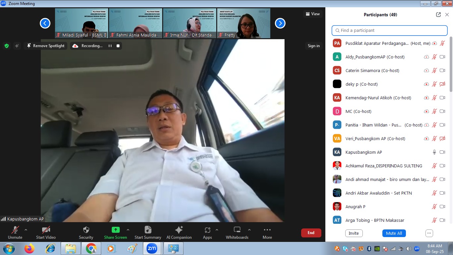Turn on camera with Start Video
Screen dimensions: 453x255
click(46, 230)
